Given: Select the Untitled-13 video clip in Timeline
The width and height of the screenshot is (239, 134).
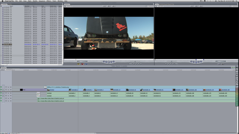Looking at the screenshot, I should click(x=118, y=90).
